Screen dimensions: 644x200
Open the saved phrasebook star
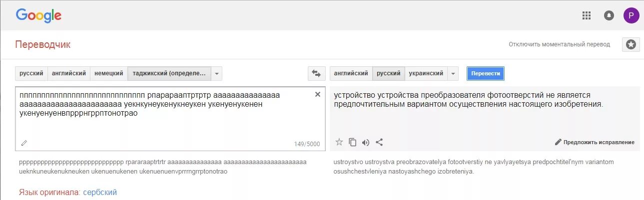[631, 44]
